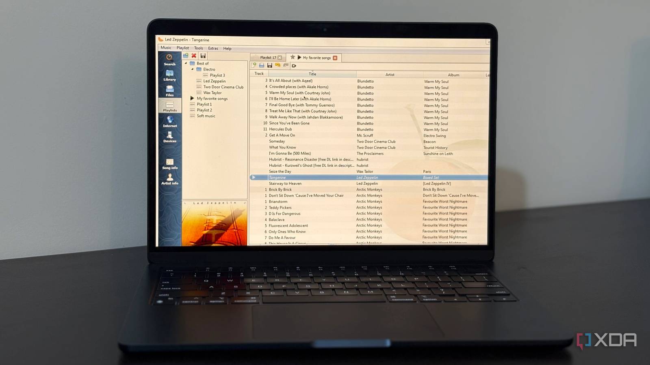
Task: Sort by the Album column header
Action: 453,75
